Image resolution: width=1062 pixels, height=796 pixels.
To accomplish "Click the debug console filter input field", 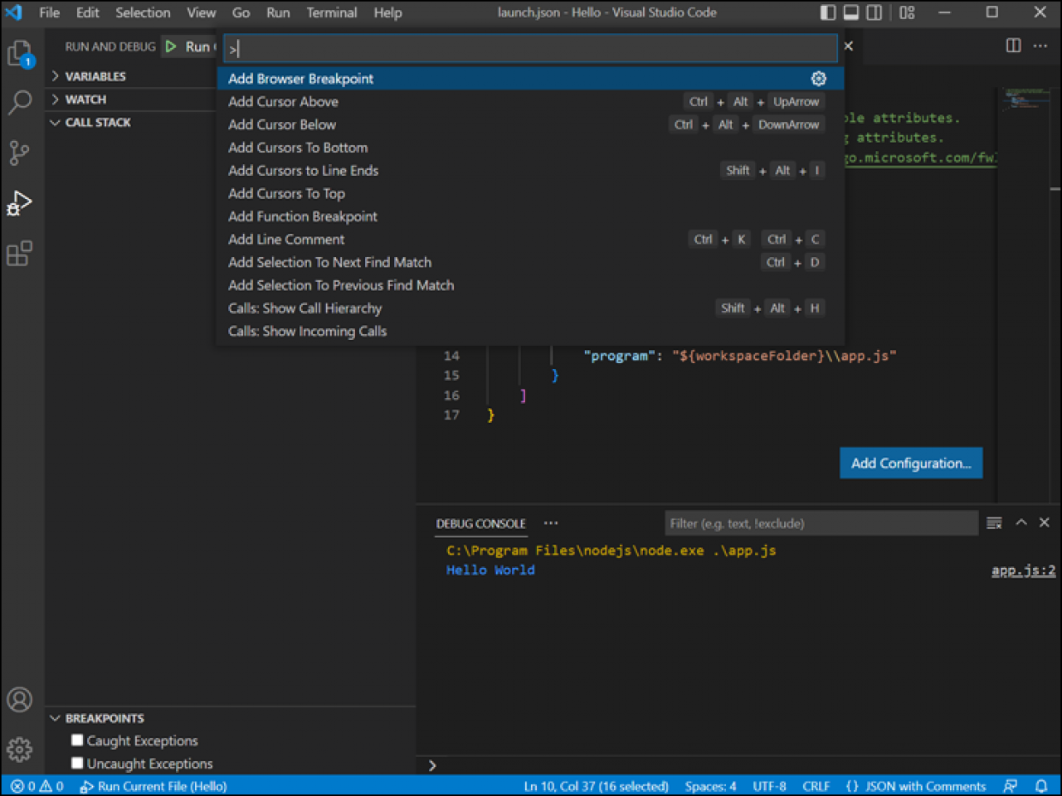I will coord(821,522).
